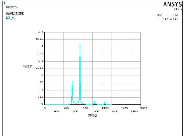Click the .25 tick label on VALU axis
This screenshot has width=184, height=138.
[x=41, y=97]
